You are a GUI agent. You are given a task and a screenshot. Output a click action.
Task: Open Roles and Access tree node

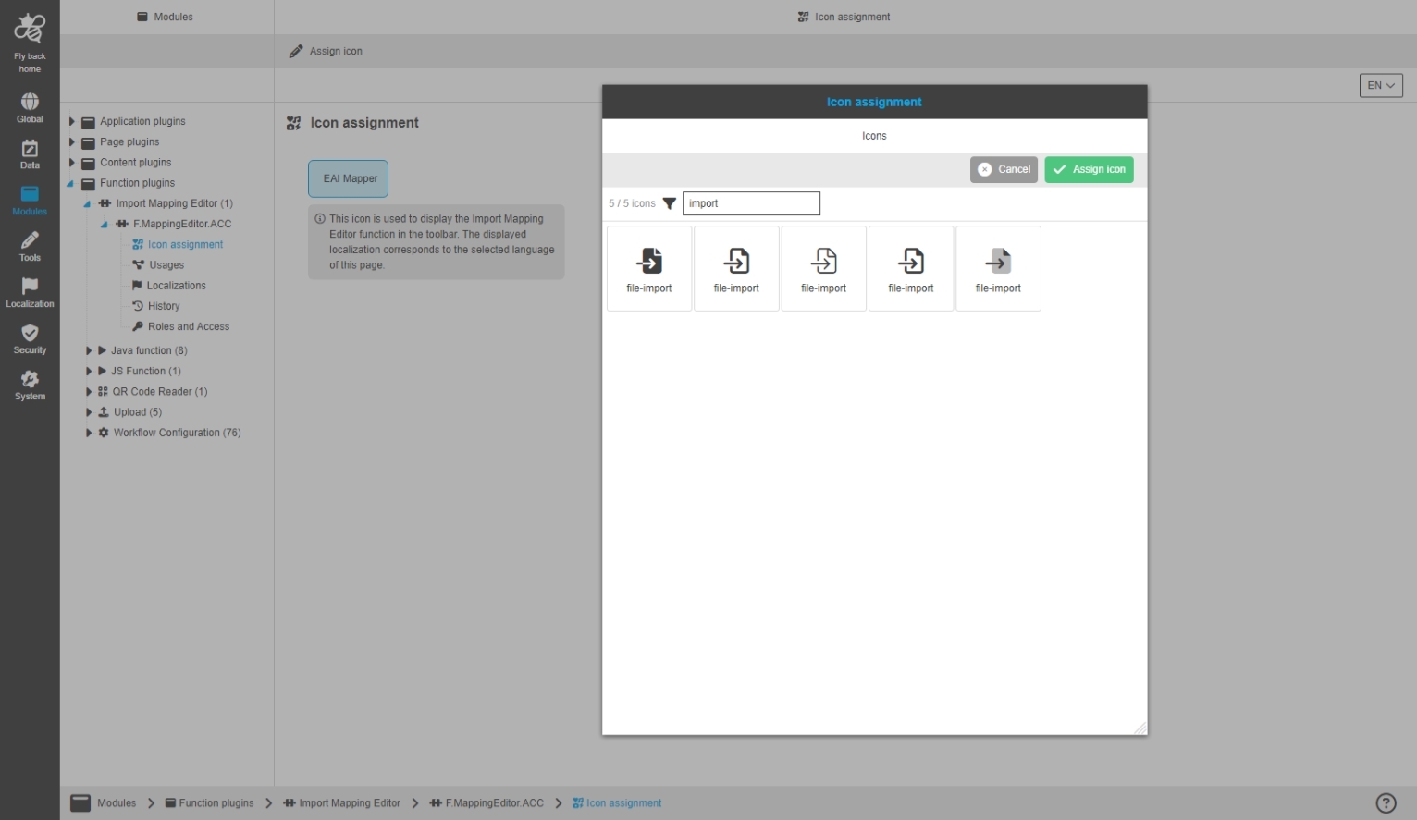pos(189,326)
